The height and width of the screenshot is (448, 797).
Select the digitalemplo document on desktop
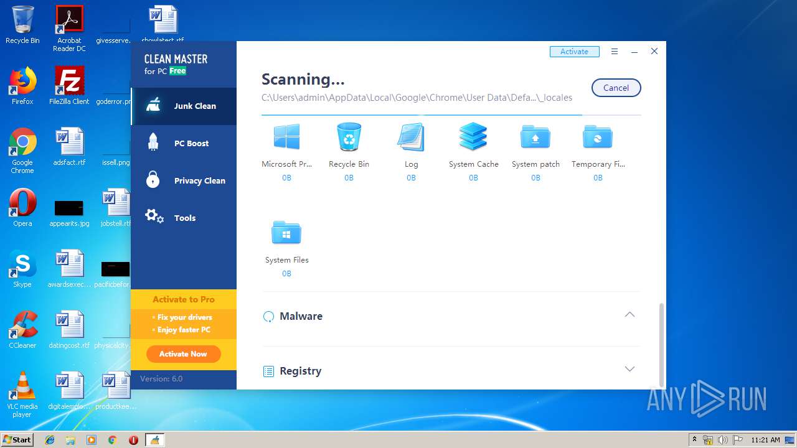[x=69, y=391]
